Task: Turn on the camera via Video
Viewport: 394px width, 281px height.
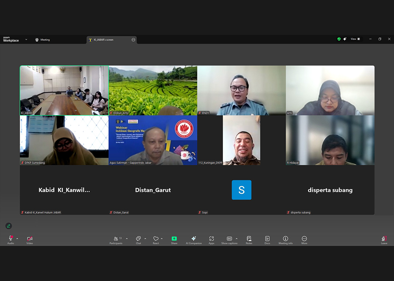Action: click(30, 240)
